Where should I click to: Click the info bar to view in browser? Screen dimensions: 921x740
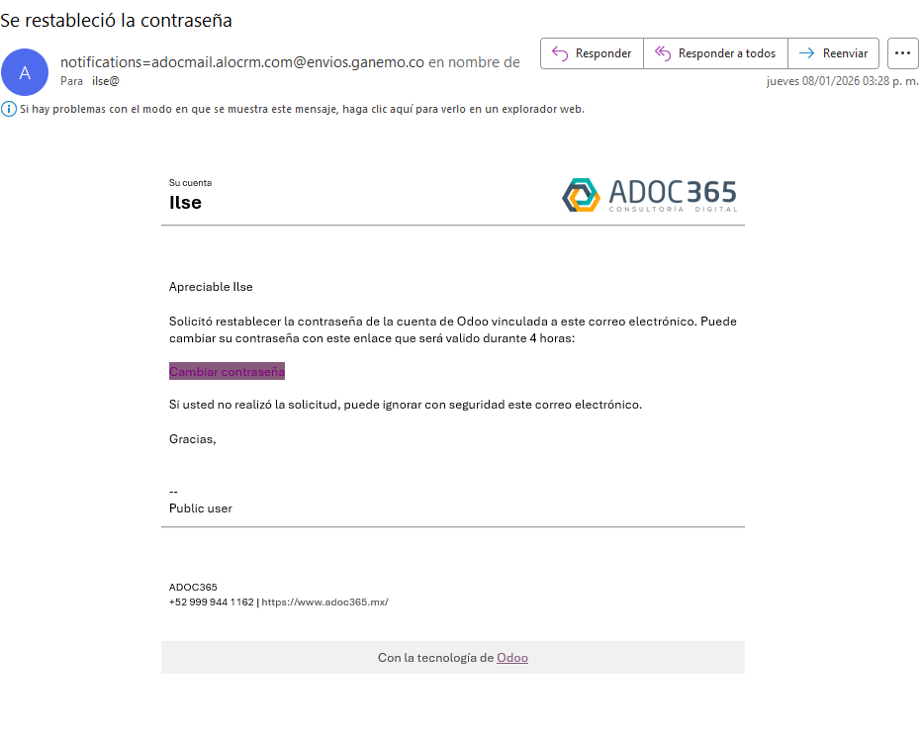302,109
